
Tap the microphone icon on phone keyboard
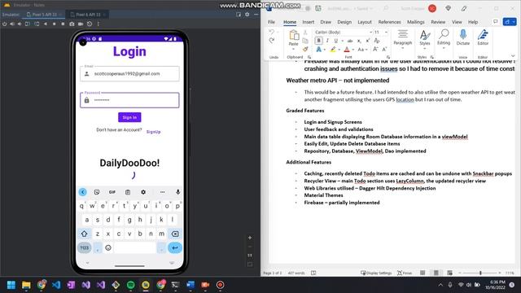178,192
